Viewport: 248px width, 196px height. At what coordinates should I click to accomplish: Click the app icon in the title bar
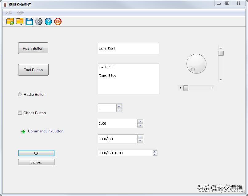tap(5, 5)
